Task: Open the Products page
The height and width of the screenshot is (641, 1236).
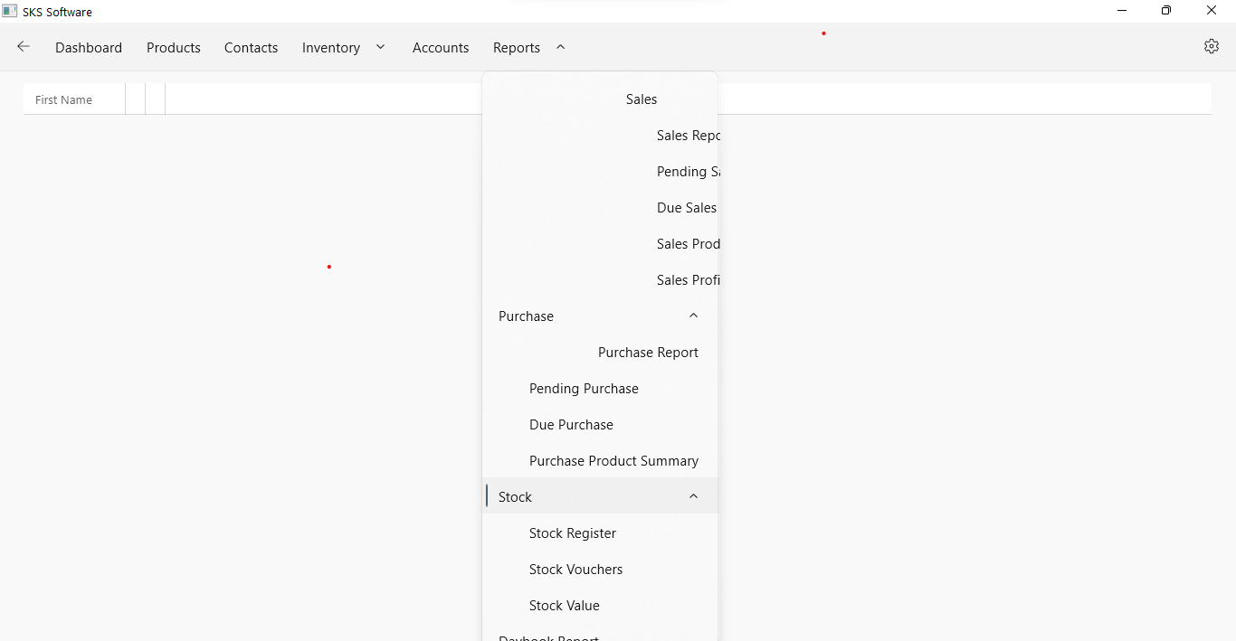Action: point(173,47)
